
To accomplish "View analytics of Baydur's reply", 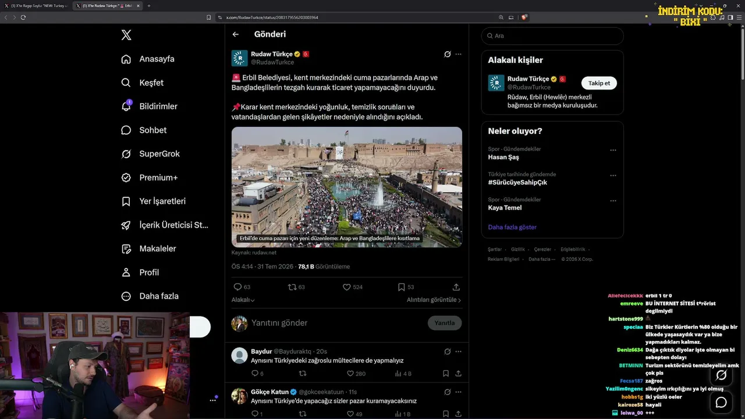I will (403, 374).
